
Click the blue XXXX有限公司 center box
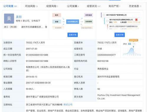72,22
